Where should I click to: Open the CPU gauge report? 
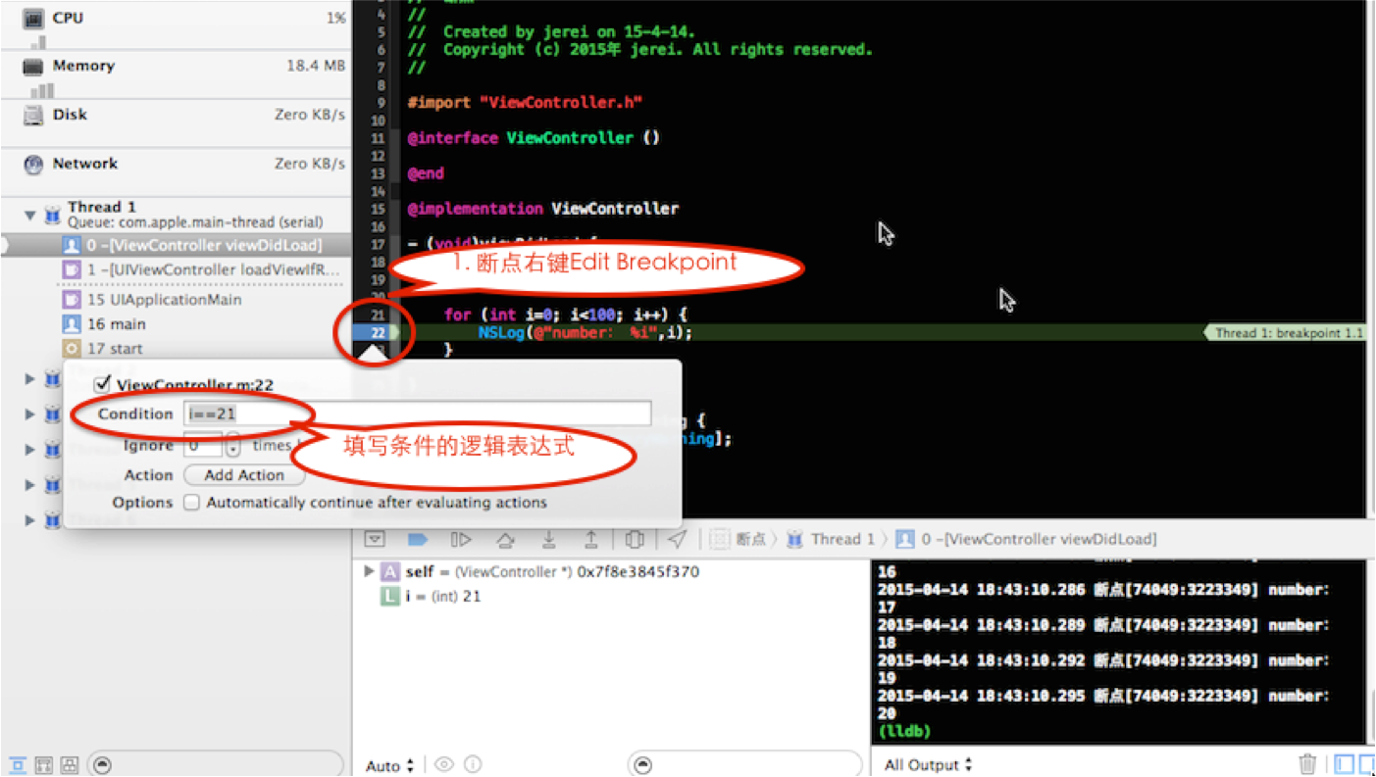point(176,24)
